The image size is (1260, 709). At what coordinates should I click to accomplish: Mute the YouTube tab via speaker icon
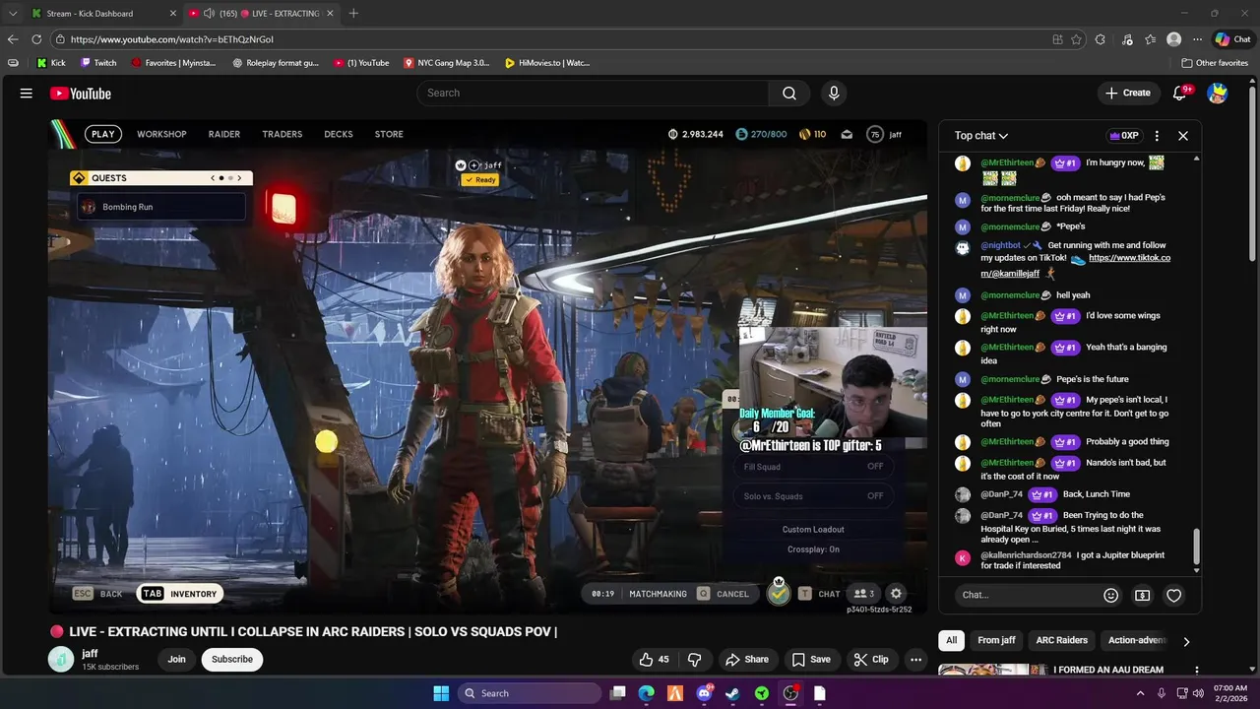click(x=210, y=14)
